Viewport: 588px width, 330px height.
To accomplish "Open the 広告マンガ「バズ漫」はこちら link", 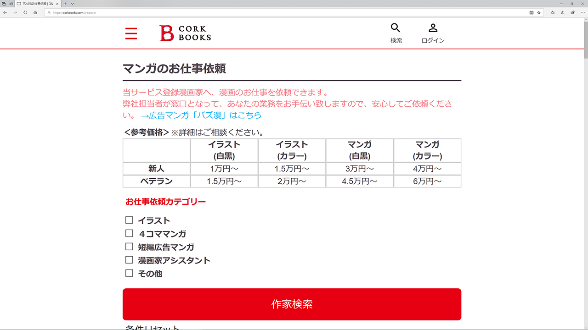I will (x=201, y=115).
